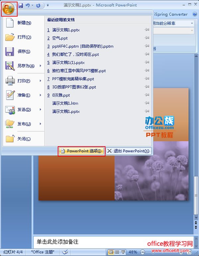The height and width of the screenshot is (256, 199).
Task: Click the 发送 envelope icon
Action: click(10, 110)
